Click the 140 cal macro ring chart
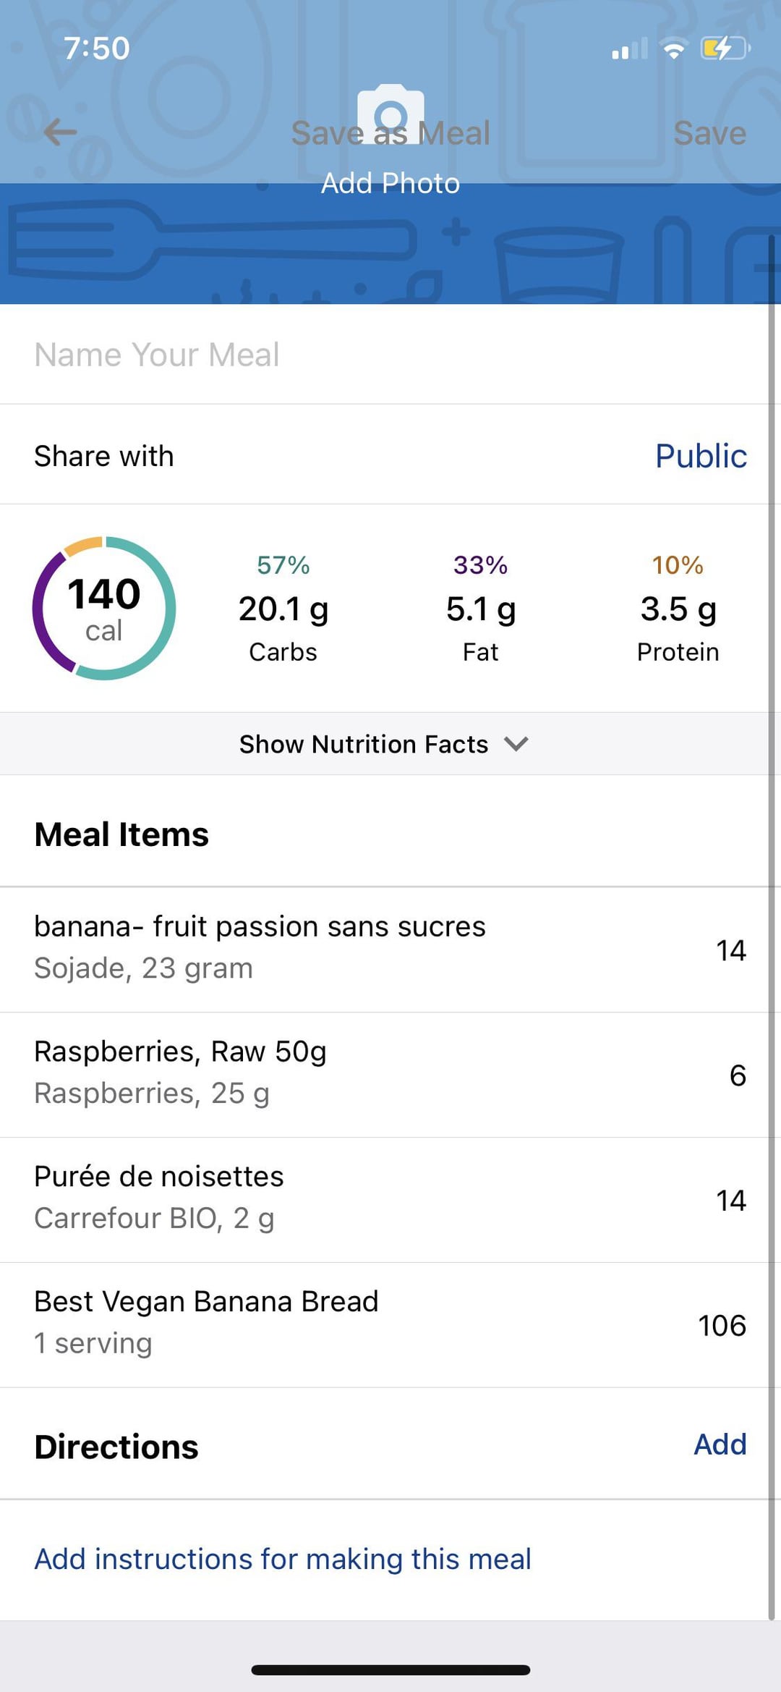781x1692 pixels. coord(104,608)
